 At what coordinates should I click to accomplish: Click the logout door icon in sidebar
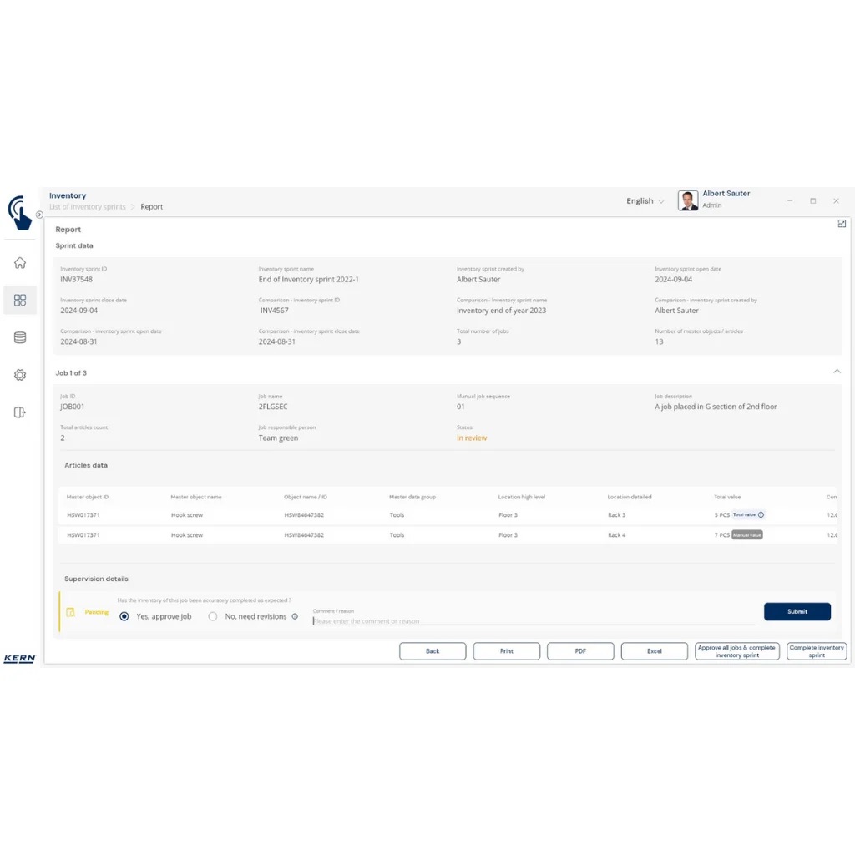click(x=20, y=412)
